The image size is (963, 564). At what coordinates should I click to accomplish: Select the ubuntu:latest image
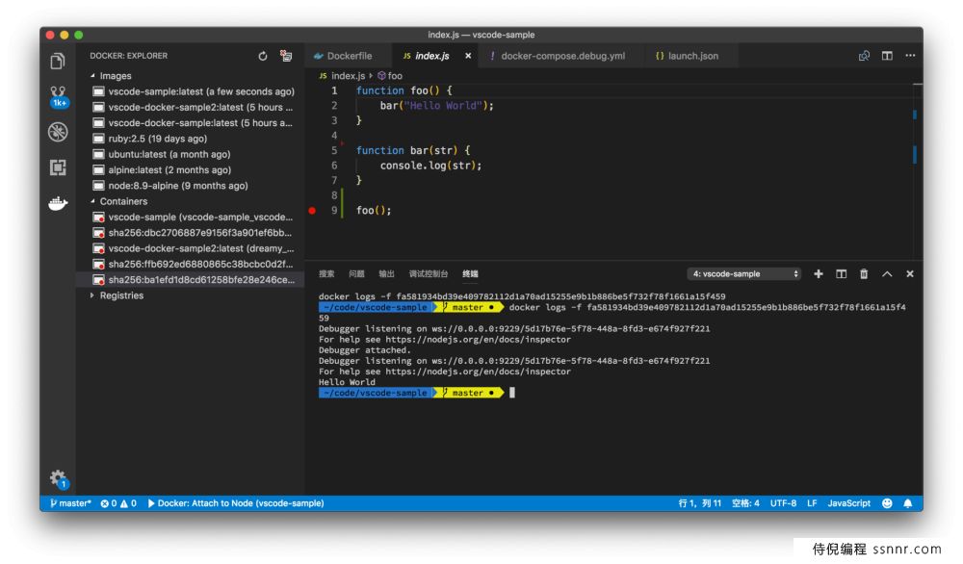click(191, 154)
